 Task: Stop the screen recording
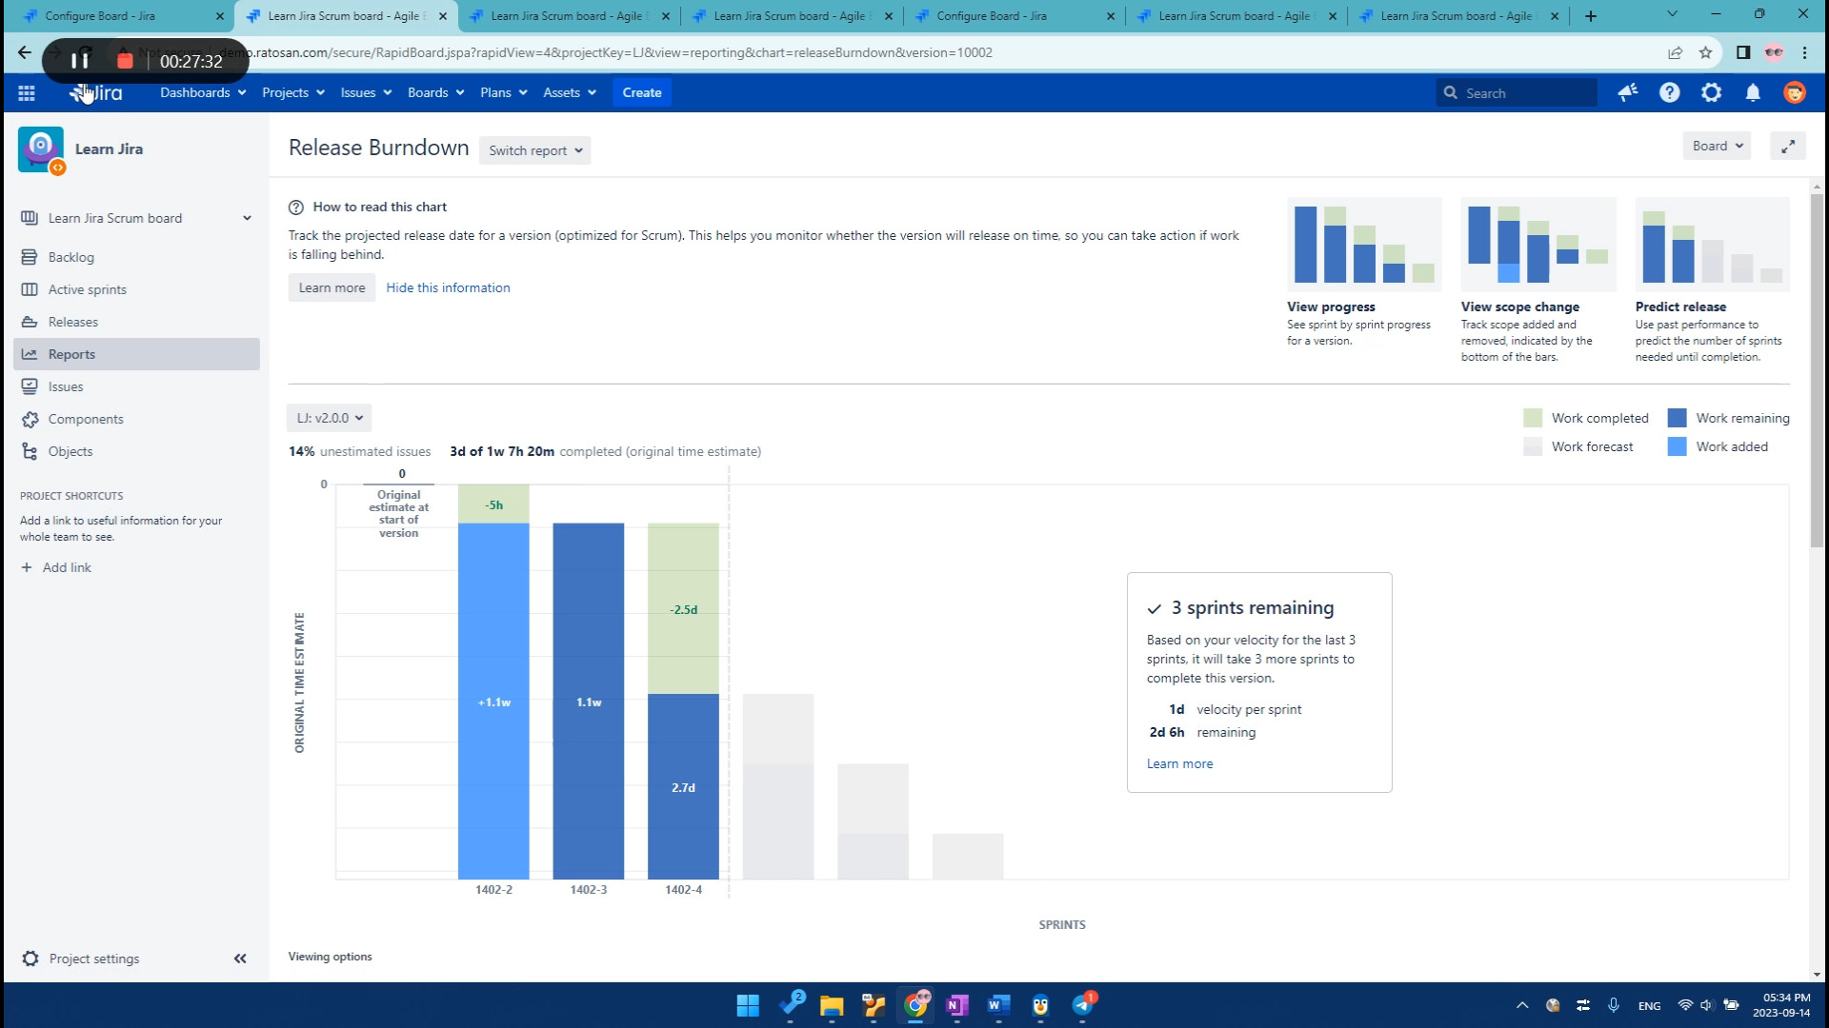pyautogui.click(x=125, y=60)
